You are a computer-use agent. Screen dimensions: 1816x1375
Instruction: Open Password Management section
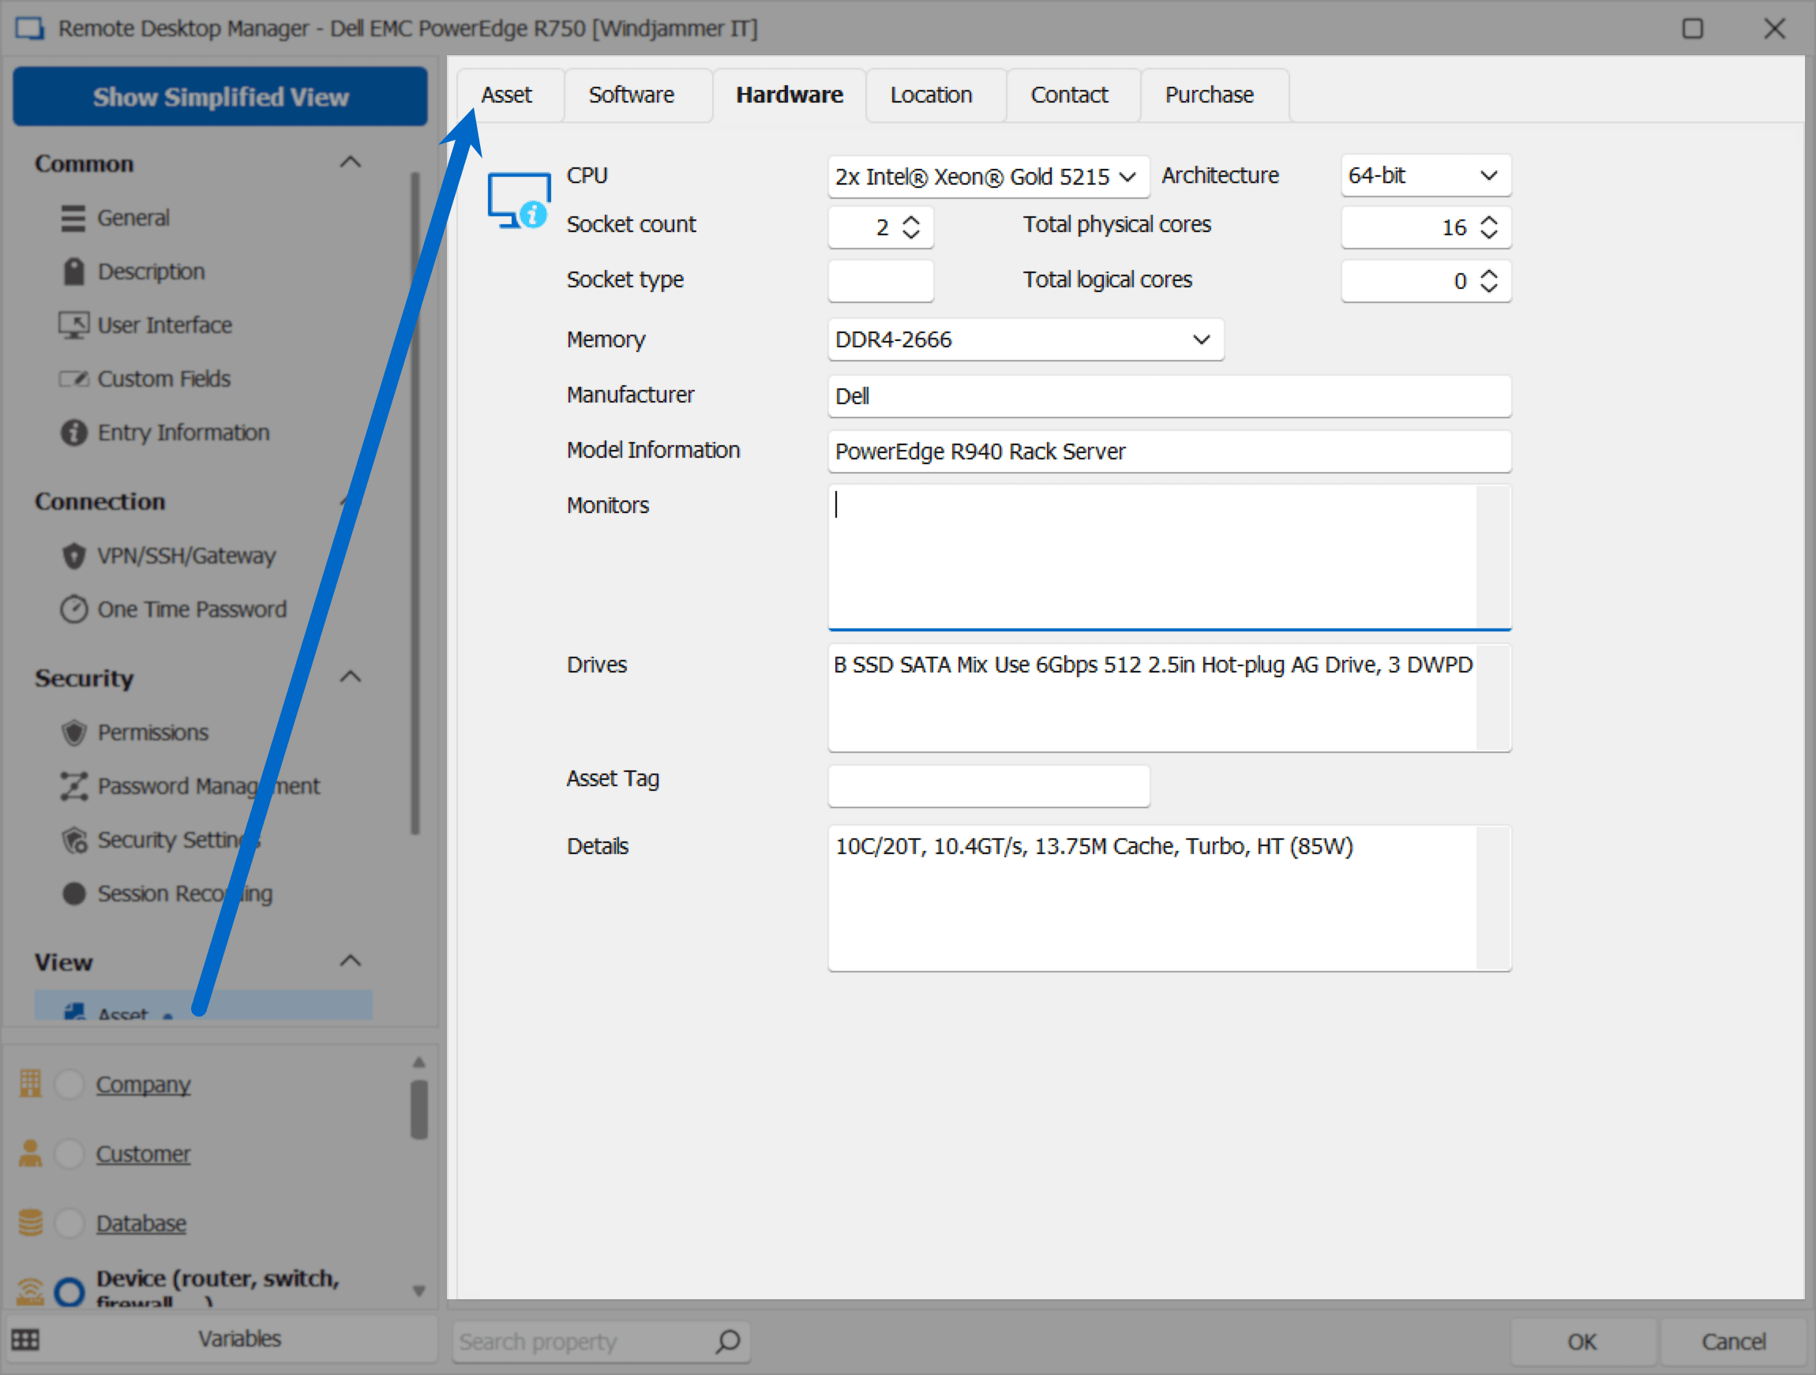click(x=208, y=785)
